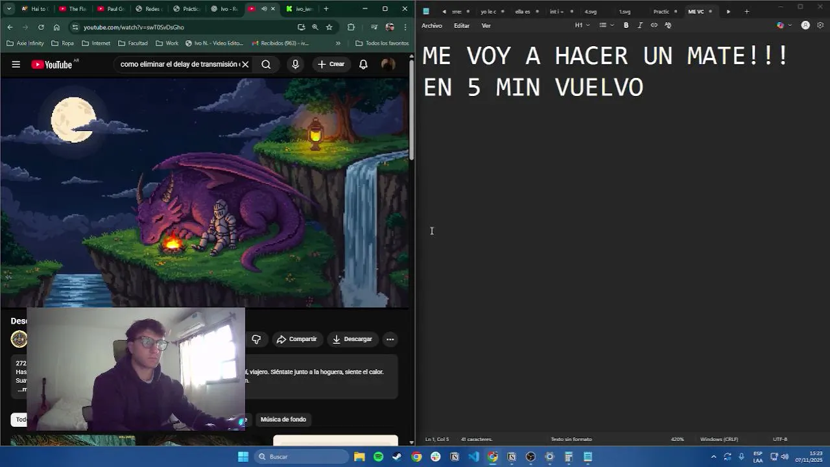Screen dimensions: 830x467
Task: Go back in Chrome
Action: (x=10, y=27)
